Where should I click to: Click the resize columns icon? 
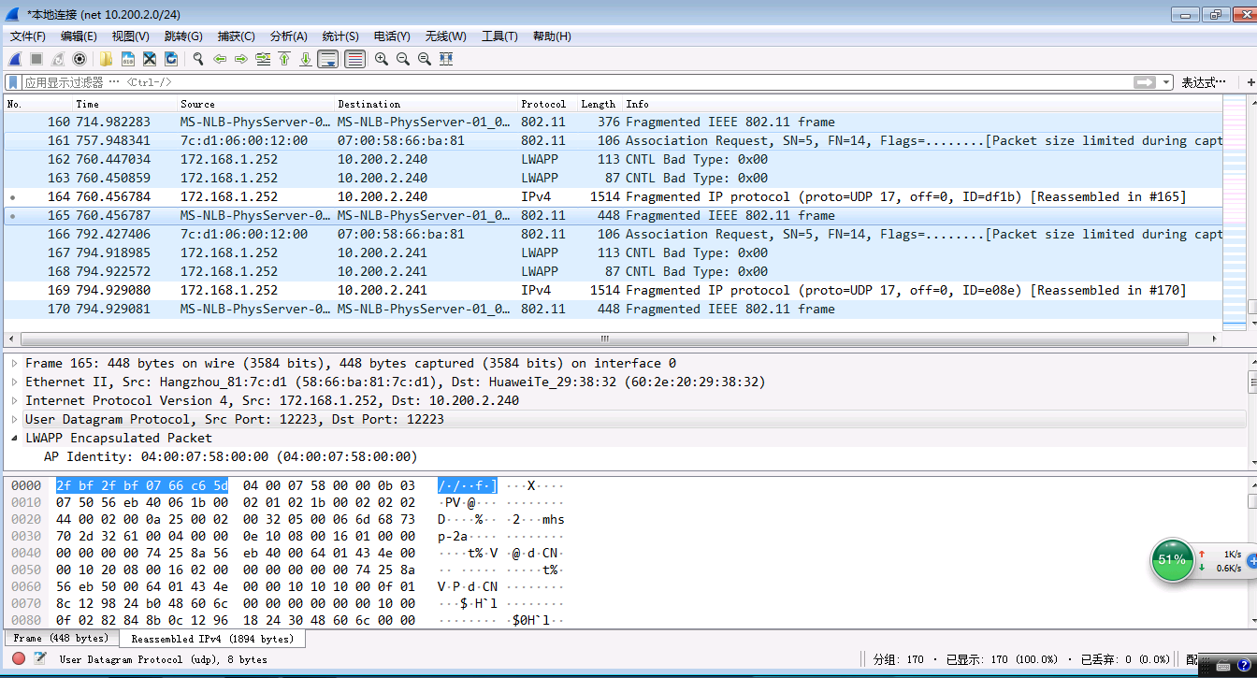(446, 59)
